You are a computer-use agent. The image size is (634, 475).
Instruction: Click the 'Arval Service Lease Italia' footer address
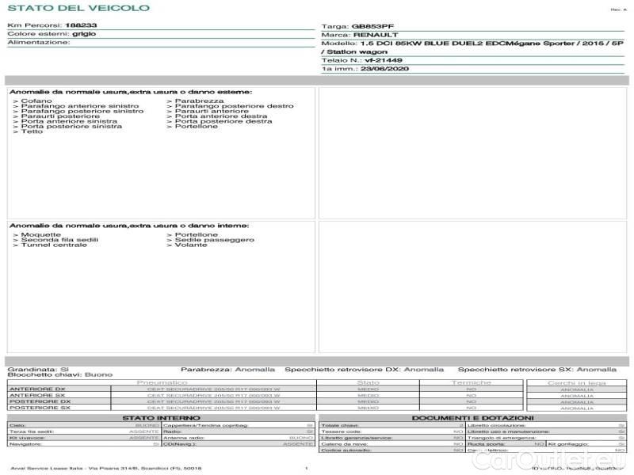(106, 468)
